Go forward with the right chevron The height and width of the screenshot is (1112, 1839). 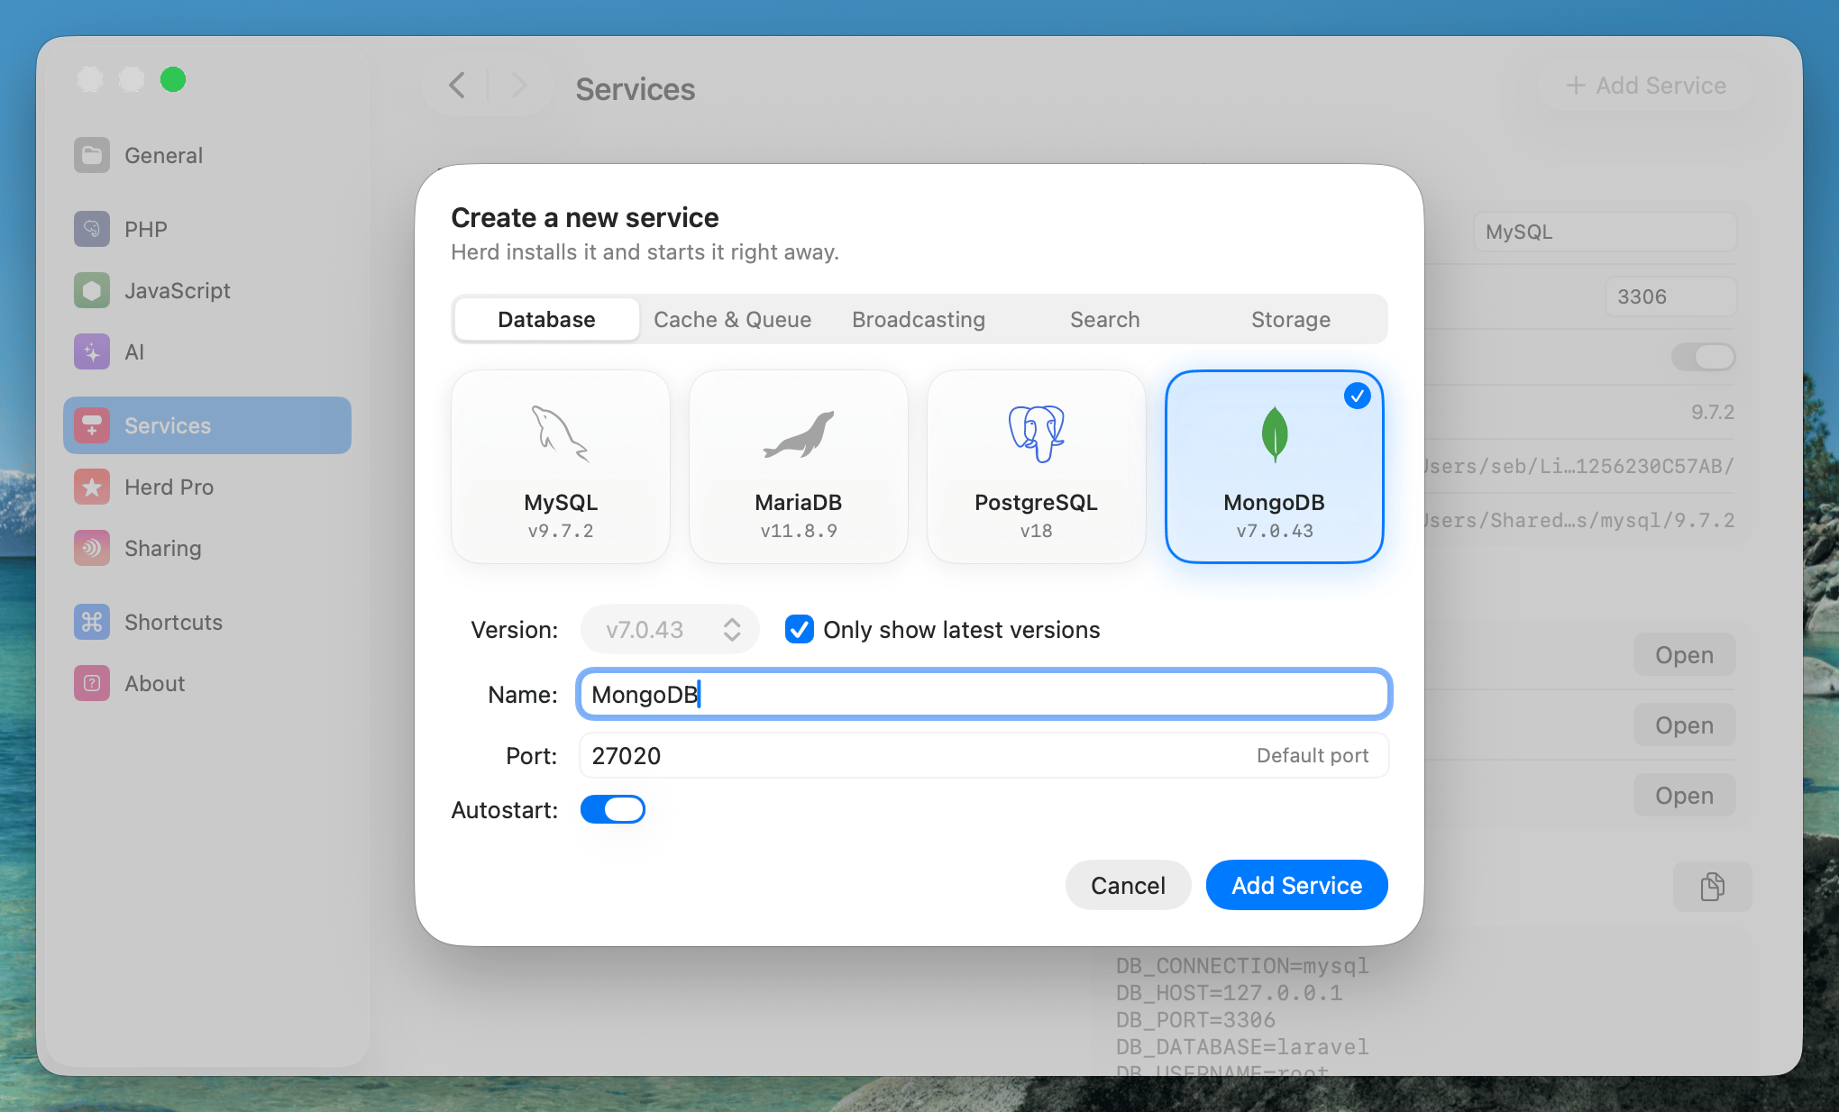pyautogui.click(x=518, y=86)
